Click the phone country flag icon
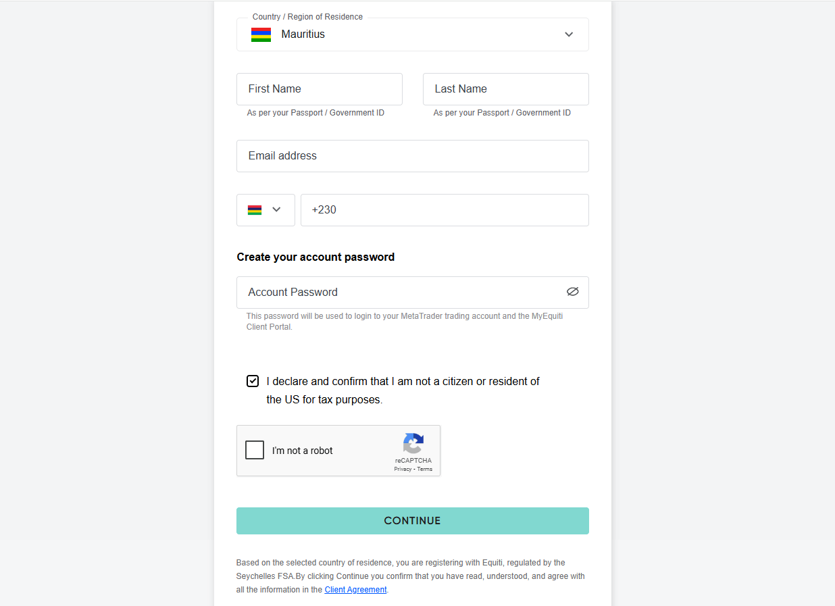Viewport: 835px width, 606px height. (x=255, y=210)
